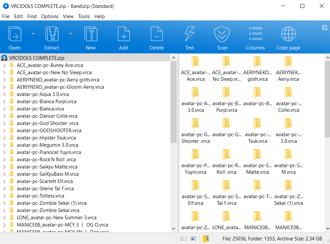Click the Scan shield icon

coord(222,34)
